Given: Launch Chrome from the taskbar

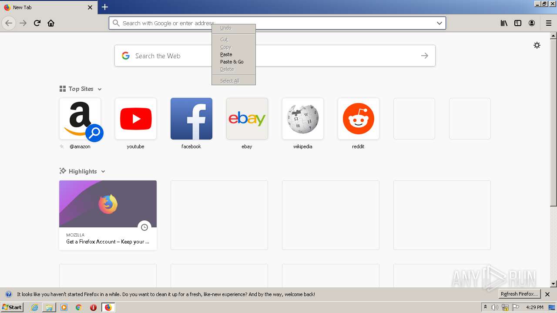Looking at the screenshot, I should [x=79, y=307].
